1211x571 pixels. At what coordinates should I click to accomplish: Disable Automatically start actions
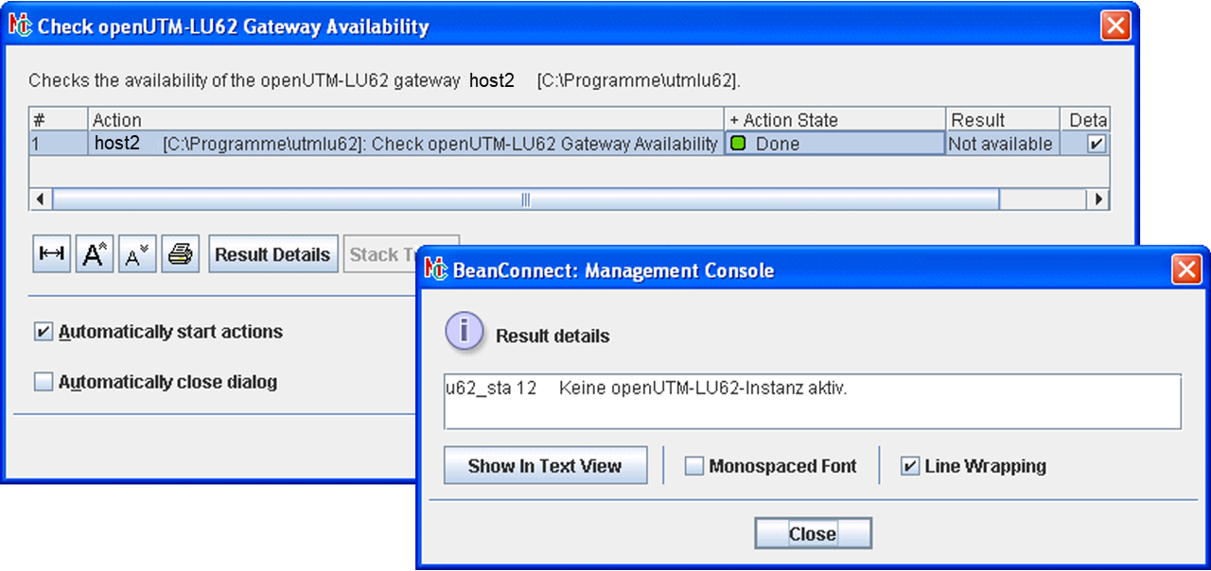pyautogui.click(x=44, y=332)
